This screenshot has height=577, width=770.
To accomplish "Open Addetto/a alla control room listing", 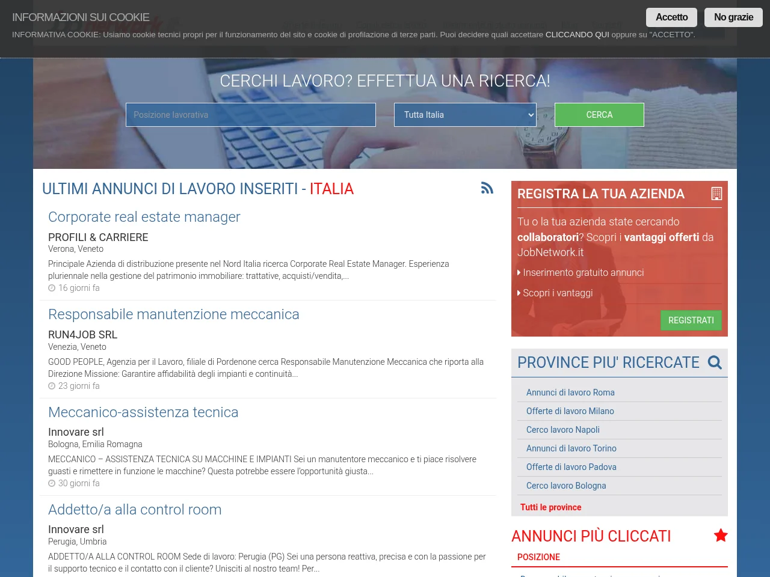I will coord(135,510).
